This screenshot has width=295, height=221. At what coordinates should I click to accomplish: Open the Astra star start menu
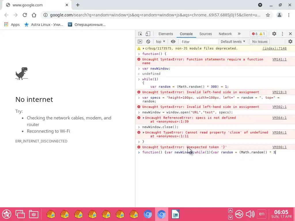[7, 214]
